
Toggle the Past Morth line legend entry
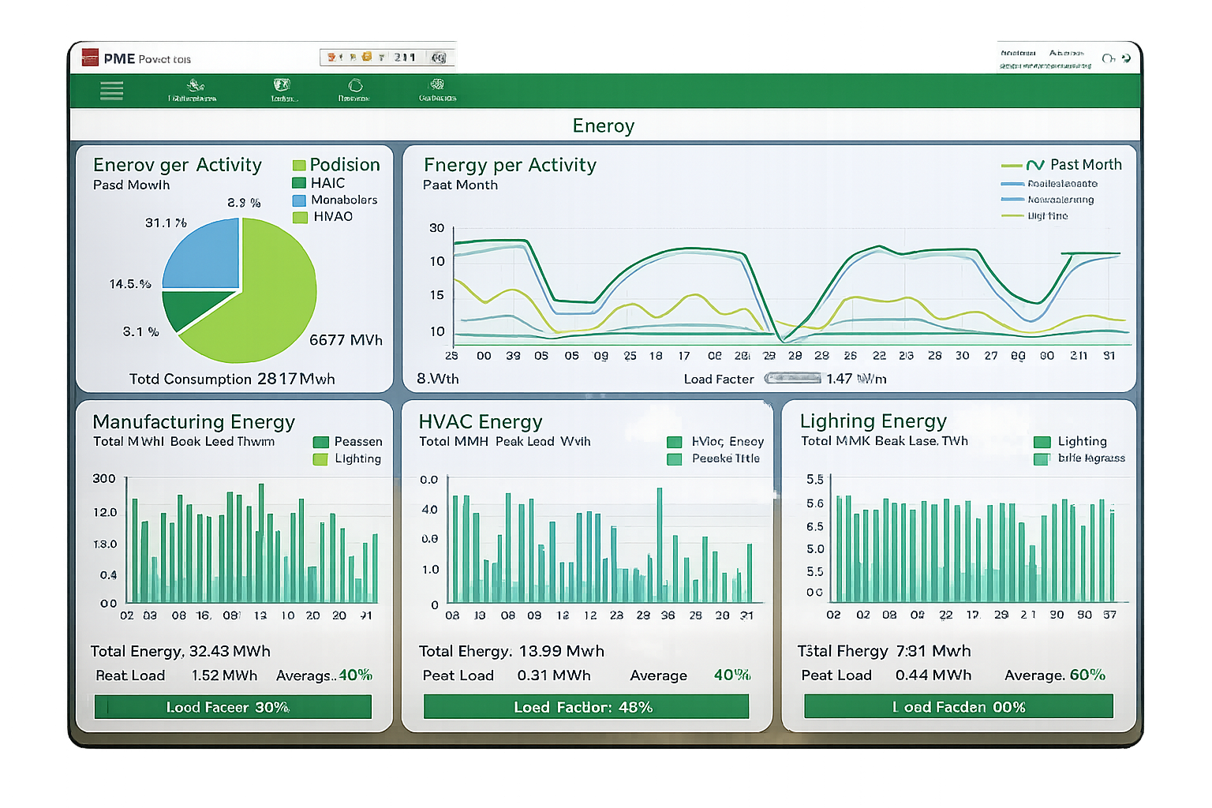pyautogui.click(x=1061, y=165)
